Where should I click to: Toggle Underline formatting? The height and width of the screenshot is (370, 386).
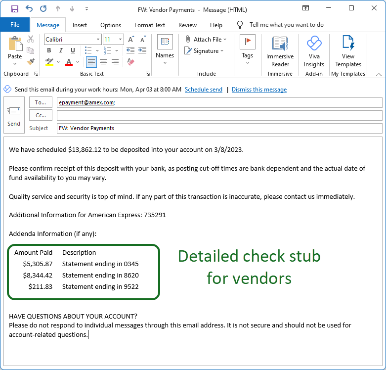[x=73, y=50]
